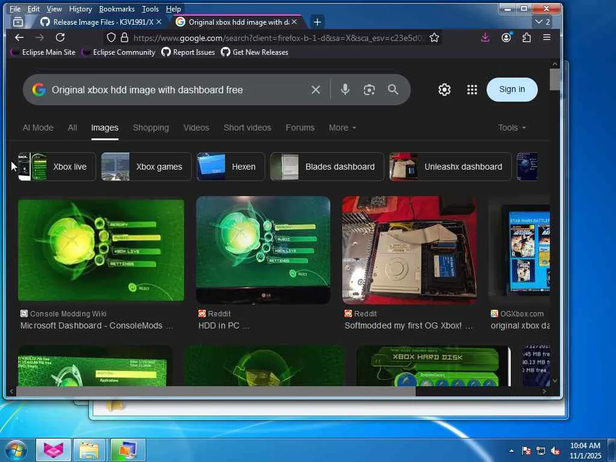Viewport: 616px width, 462px height.
Task: Open the network tray icon
Action: [x=541, y=451]
